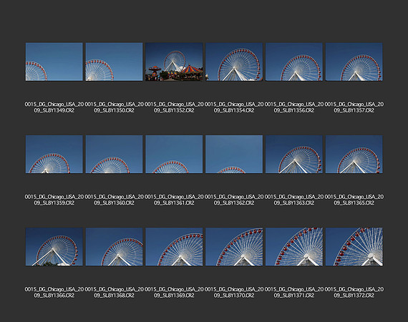Choose the thumbnail for image 5L8Y1356.CR2
The width and height of the screenshot is (408, 322).
click(x=294, y=62)
